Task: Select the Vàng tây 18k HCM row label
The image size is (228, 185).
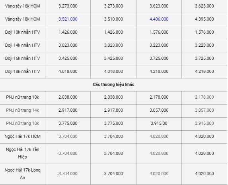Action: point(23,19)
